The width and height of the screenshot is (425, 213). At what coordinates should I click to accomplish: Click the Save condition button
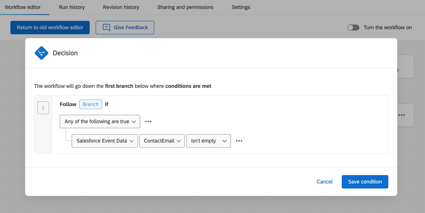(x=365, y=182)
